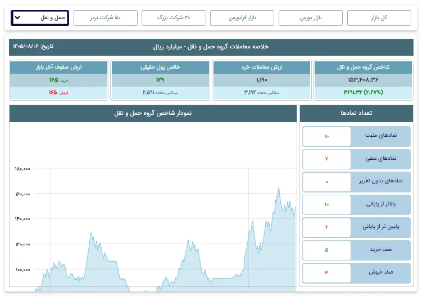Click the نمادهای مثبت row label

(x=381, y=136)
